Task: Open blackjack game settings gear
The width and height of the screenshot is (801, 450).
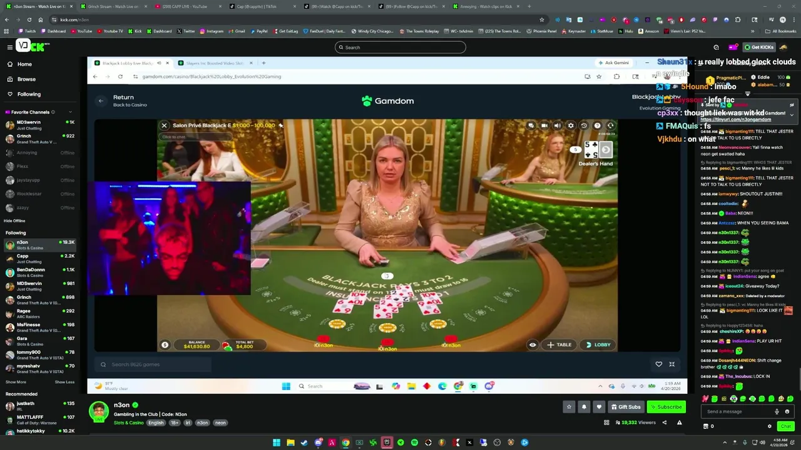Action: click(571, 126)
